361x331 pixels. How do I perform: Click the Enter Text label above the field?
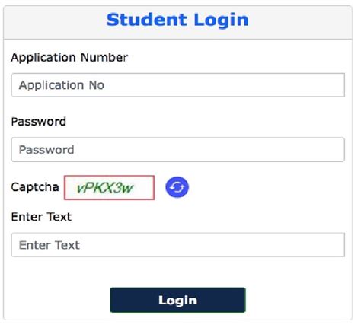pos(41,217)
